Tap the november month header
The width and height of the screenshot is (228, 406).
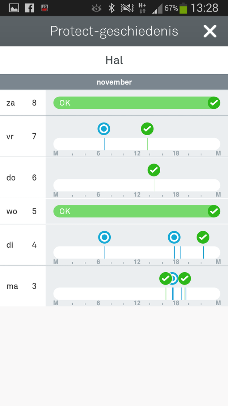coord(114,82)
